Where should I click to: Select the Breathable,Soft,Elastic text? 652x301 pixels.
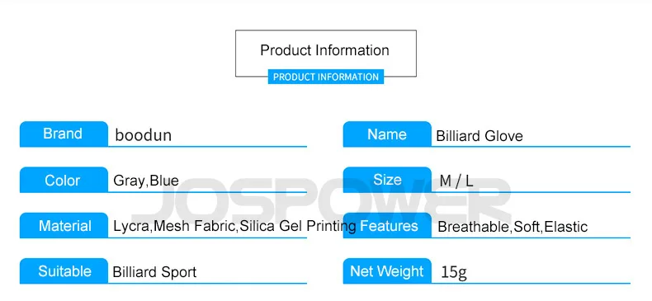point(513,227)
